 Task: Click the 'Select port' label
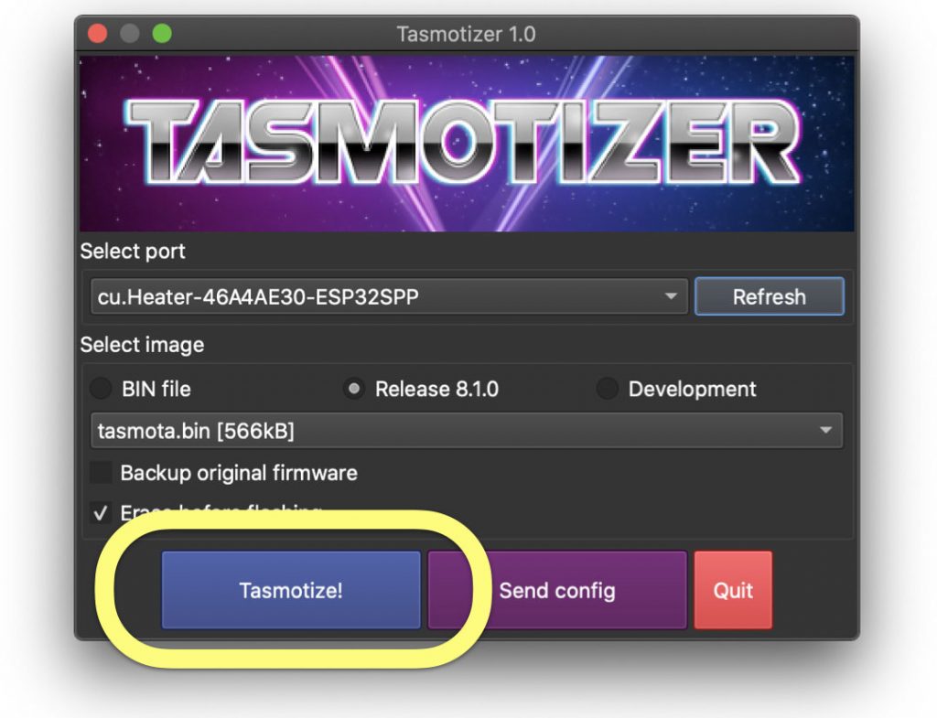click(x=133, y=252)
